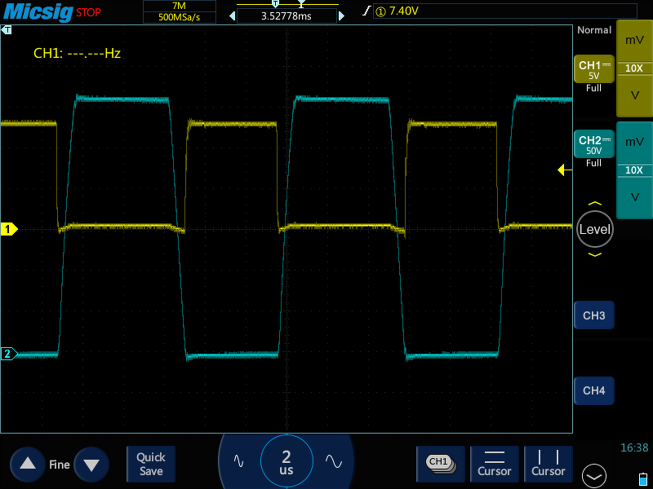This screenshot has height=489, width=653.
Task: Open the 3.52778ms delay field
Action: click(287, 16)
